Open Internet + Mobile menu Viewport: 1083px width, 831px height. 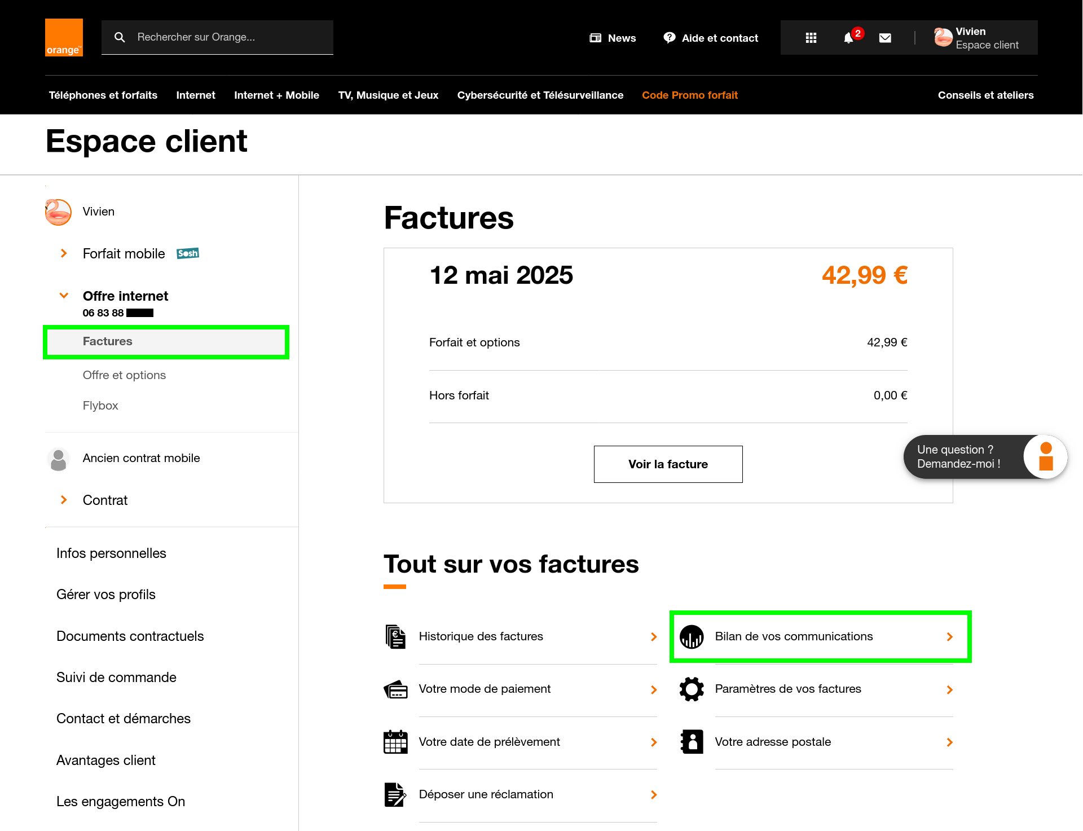click(x=276, y=95)
